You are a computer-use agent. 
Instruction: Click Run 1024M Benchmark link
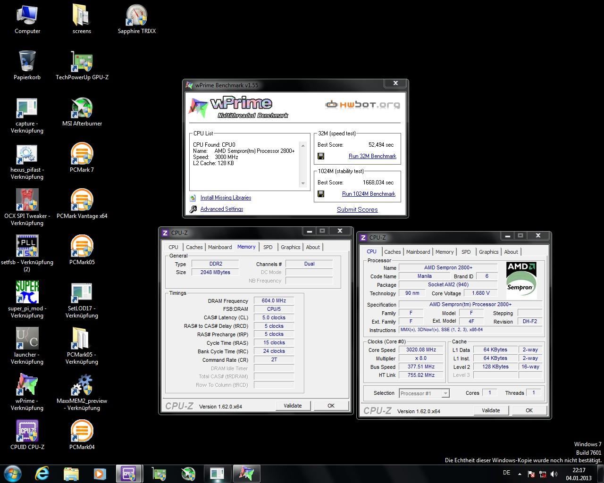pos(369,194)
